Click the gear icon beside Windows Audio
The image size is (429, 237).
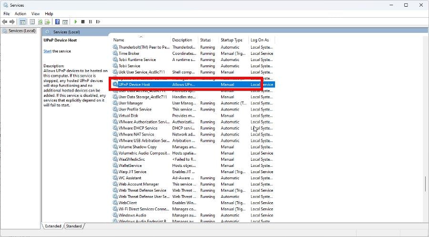[x=115, y=216]
